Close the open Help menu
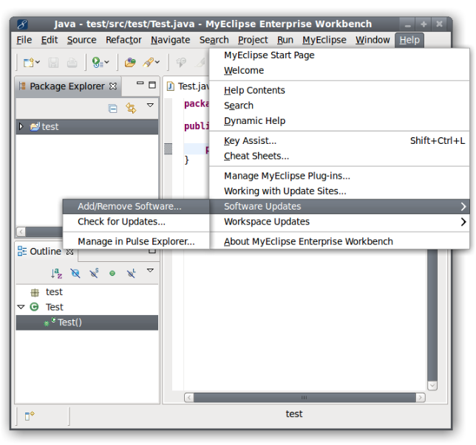Screen dimensions: 476x445 (409, 40)
